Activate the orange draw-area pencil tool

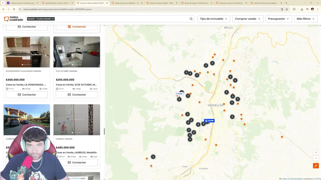point(316,166)
